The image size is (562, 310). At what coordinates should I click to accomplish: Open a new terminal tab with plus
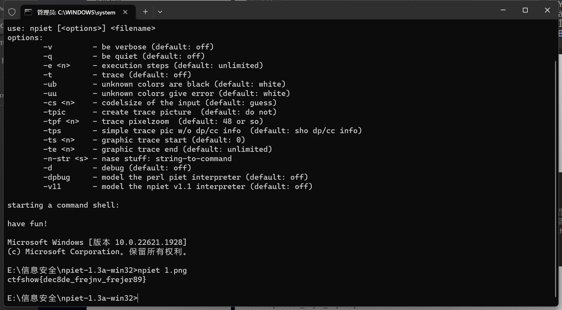coord(145,12)
